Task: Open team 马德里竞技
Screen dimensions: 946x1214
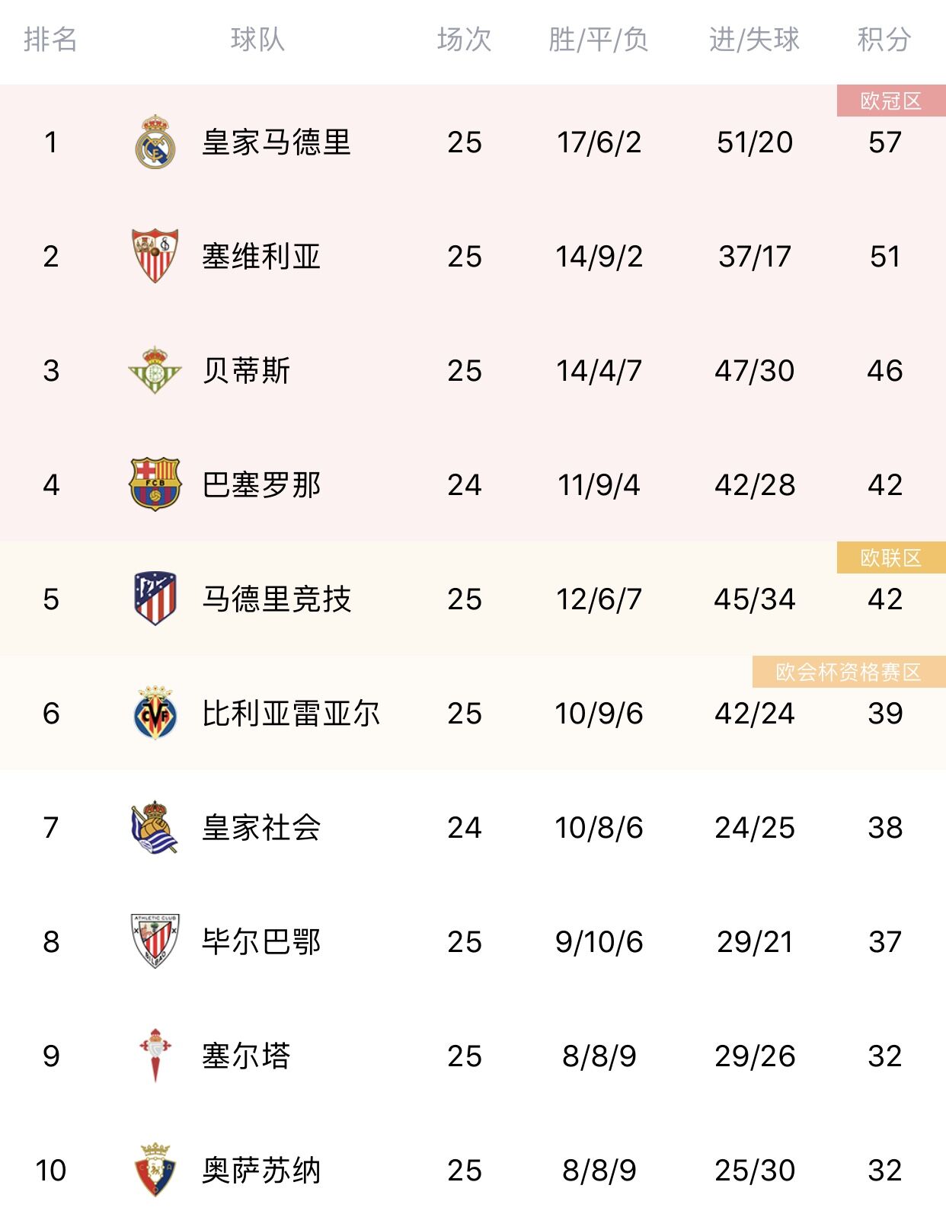Action: pyautogui.click(x=276, y=599)
